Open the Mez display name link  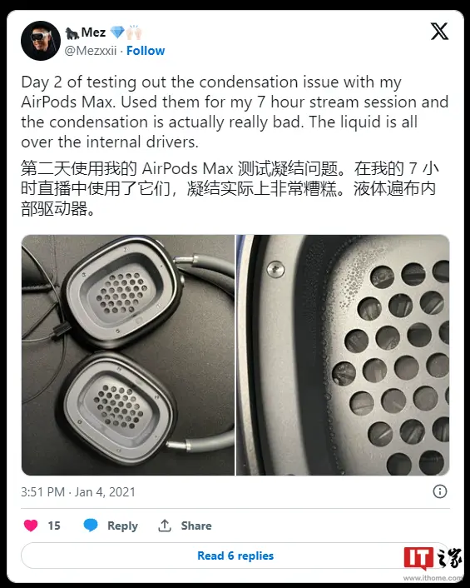coord(93,32)
